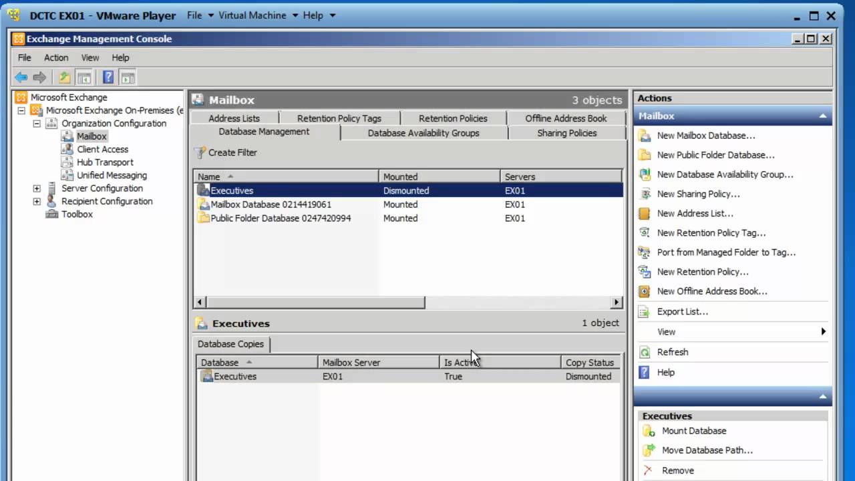The width and height of the screenshot is (855, 481).
Task: Switch to the Retention Policy Tags tab
Action: pos(339,118)
